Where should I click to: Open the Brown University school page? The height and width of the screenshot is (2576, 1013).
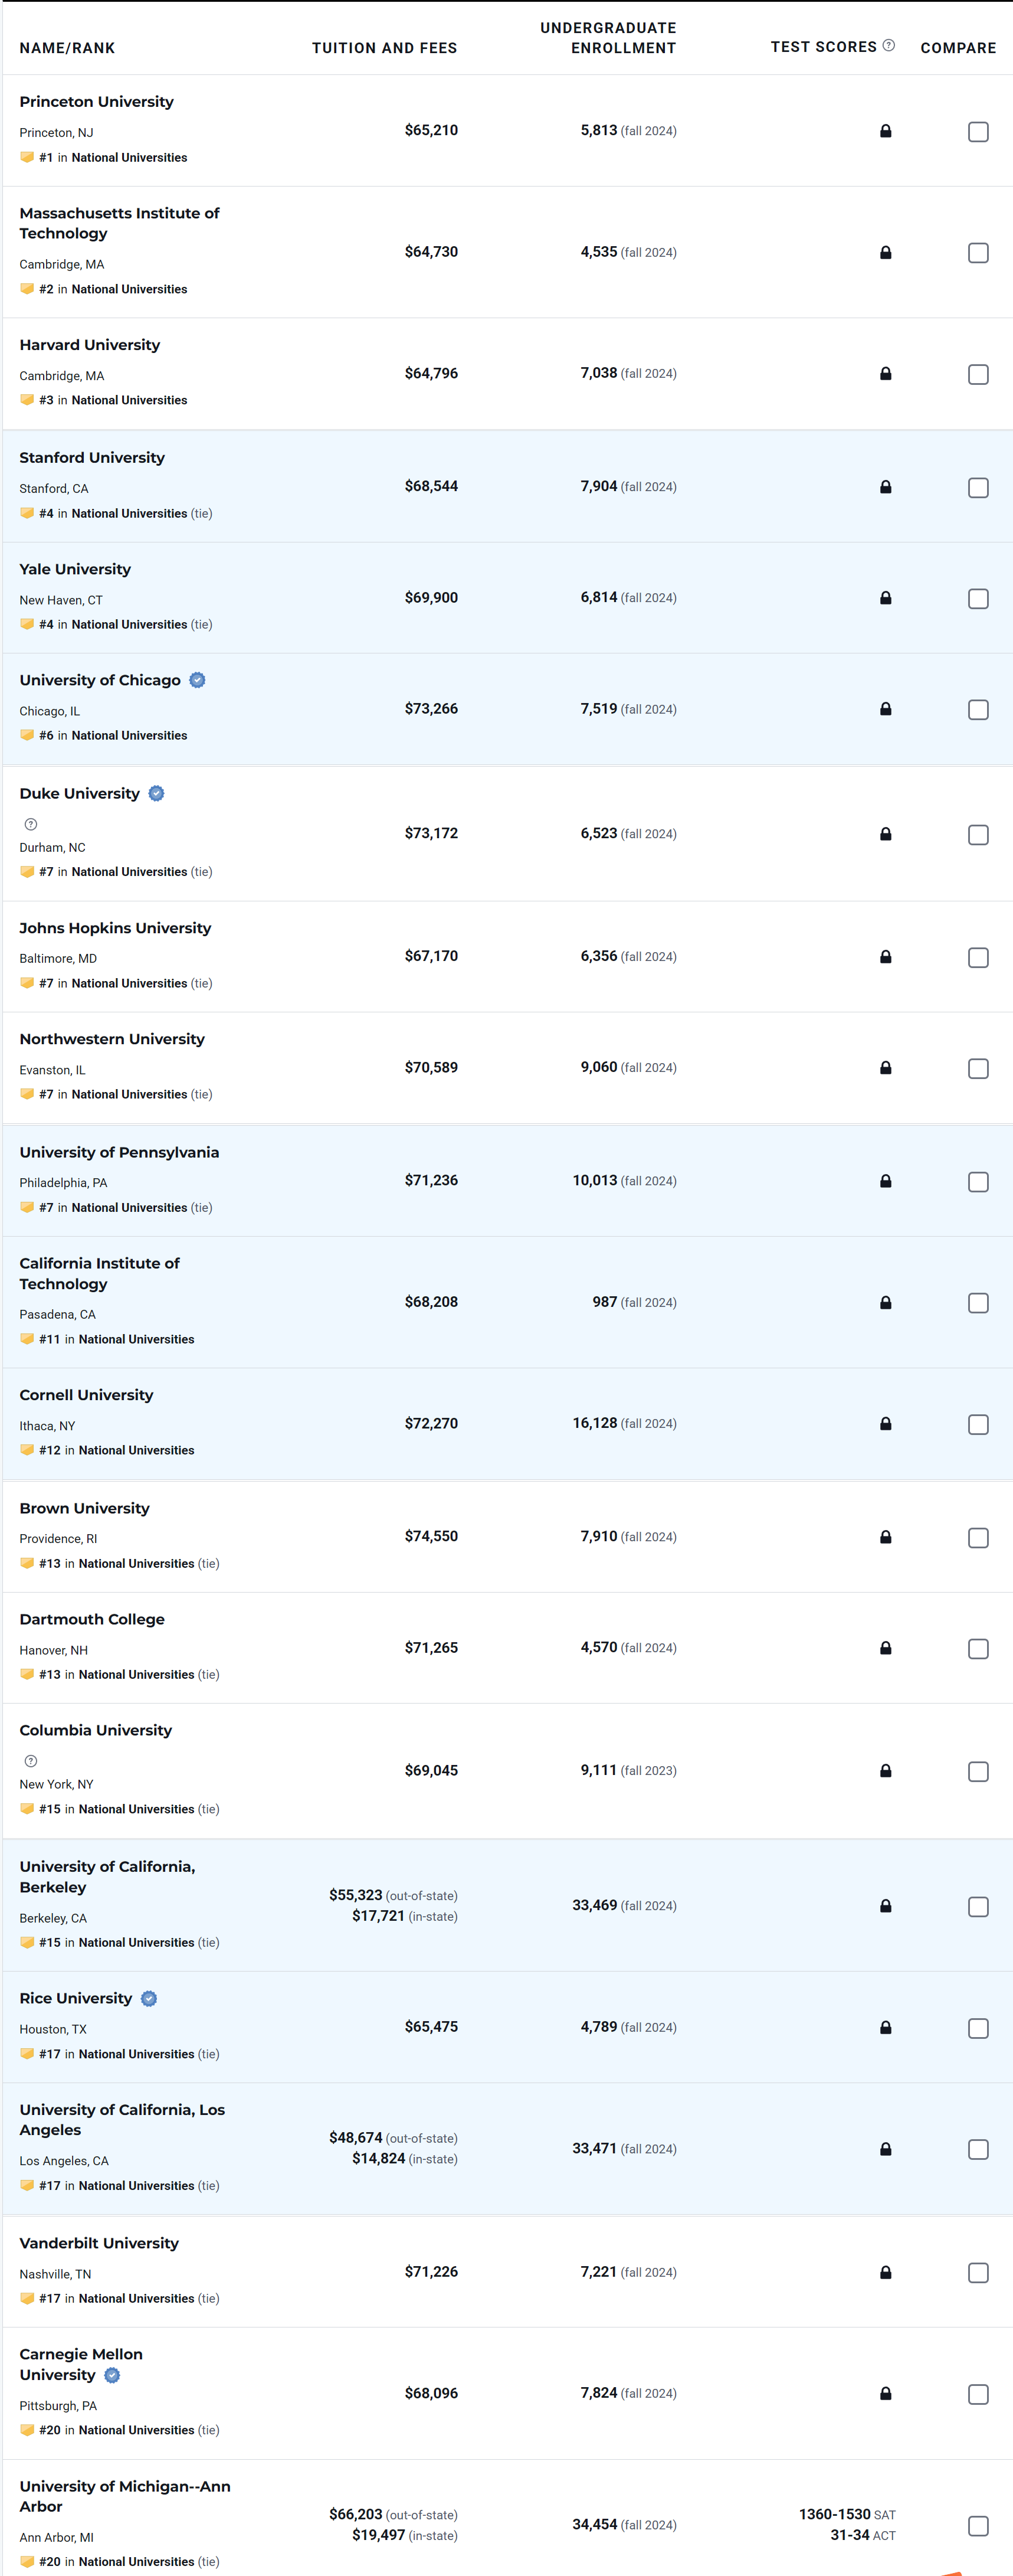pyautogui.click(x=85, y=1508)
